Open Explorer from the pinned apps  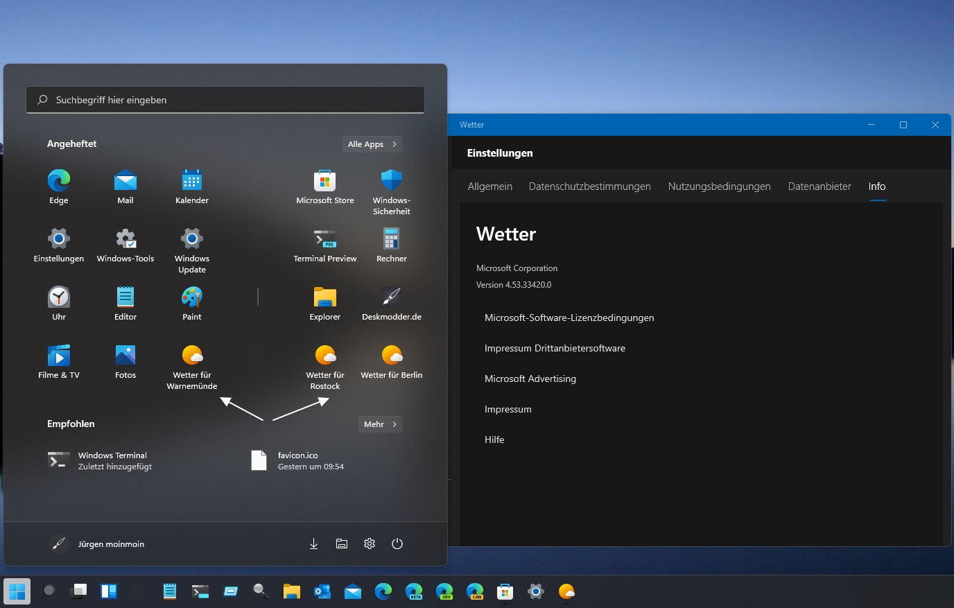[x=325, y=304]
